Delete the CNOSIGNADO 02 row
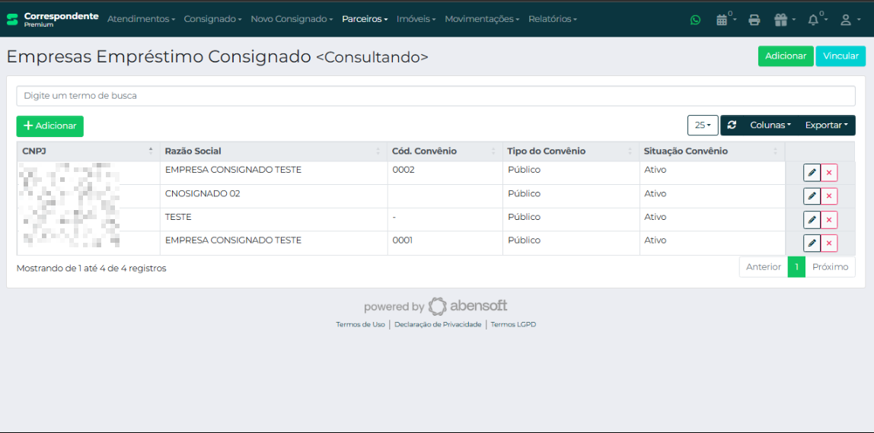874x433 pixels. [x=829, y=196]
